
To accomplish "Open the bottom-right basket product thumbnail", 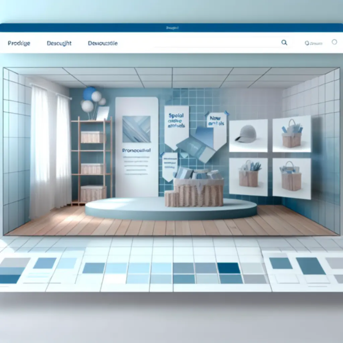I will [x=291, y=176].
